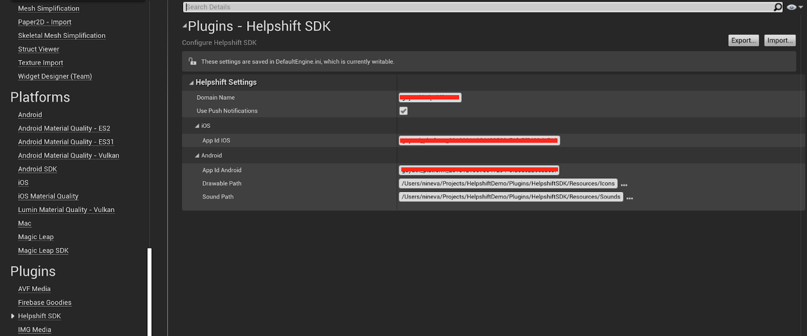The height and width of the screenshot is (336, 807).
Task: Go to Texture Import settings
Action: click(40, 63)
